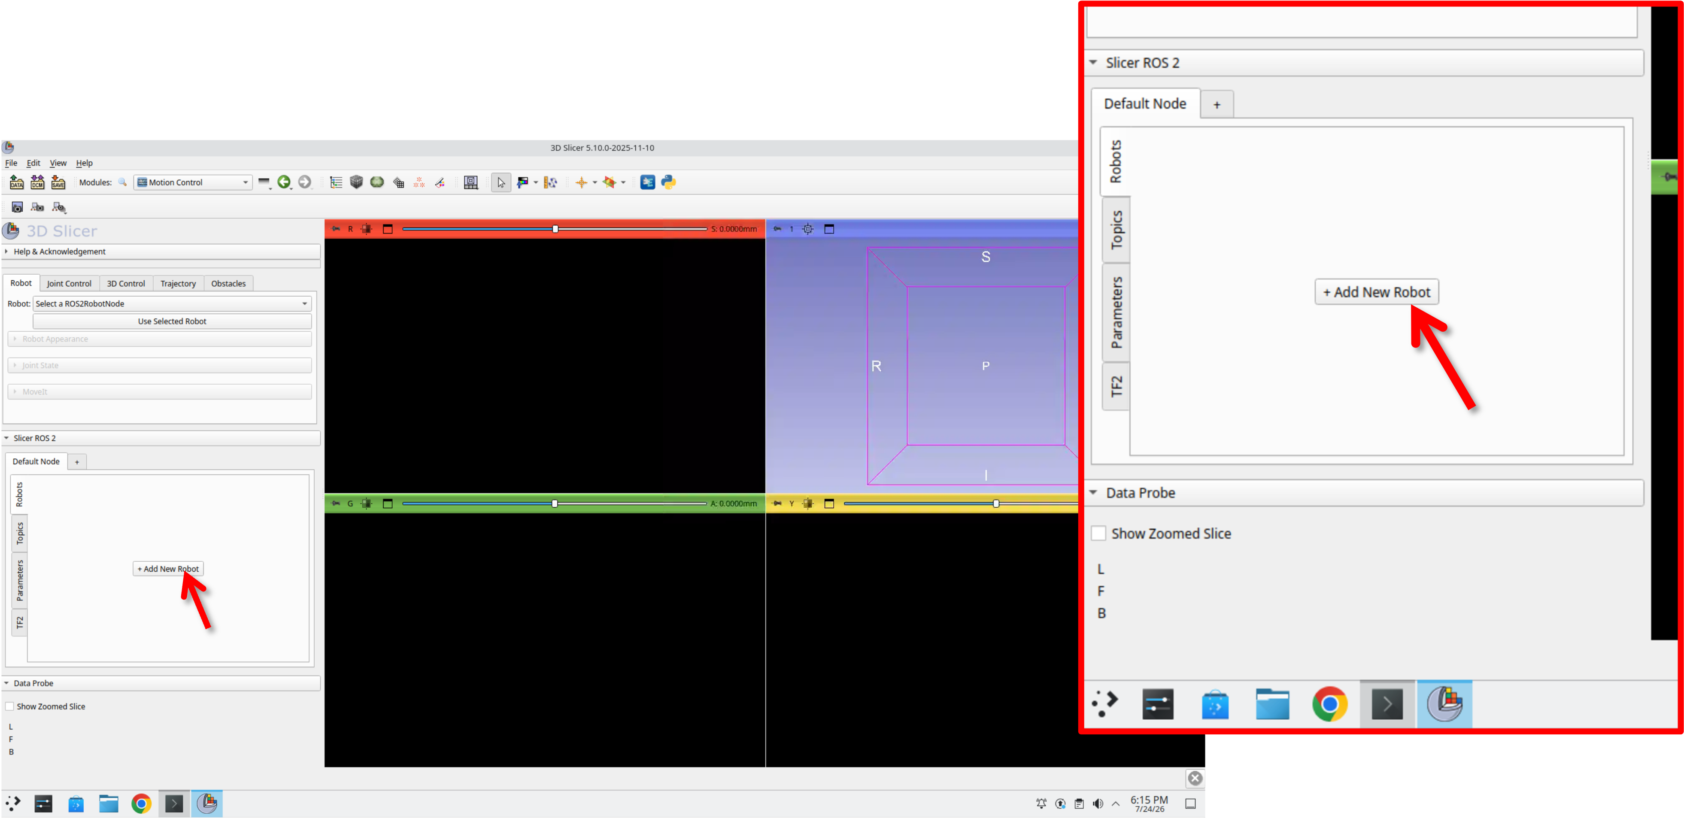
Task: Toggle the pin on green slice view
Action: pyautogui.click(x=335, y=503)
